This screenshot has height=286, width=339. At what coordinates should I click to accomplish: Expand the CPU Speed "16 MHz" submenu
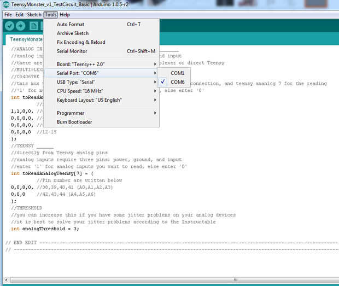pos(101,91)
